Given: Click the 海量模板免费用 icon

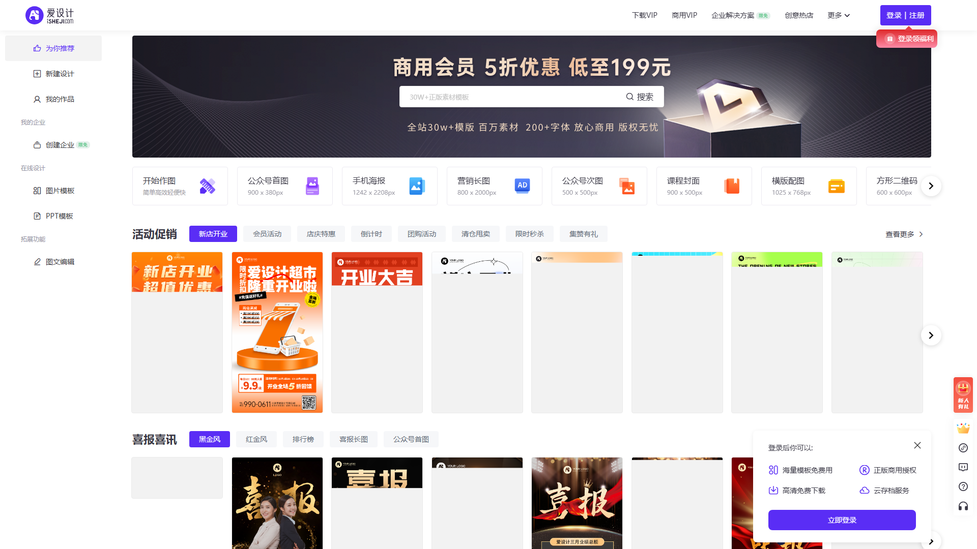Looking at the screenshot, I should [x=773, y=470].
